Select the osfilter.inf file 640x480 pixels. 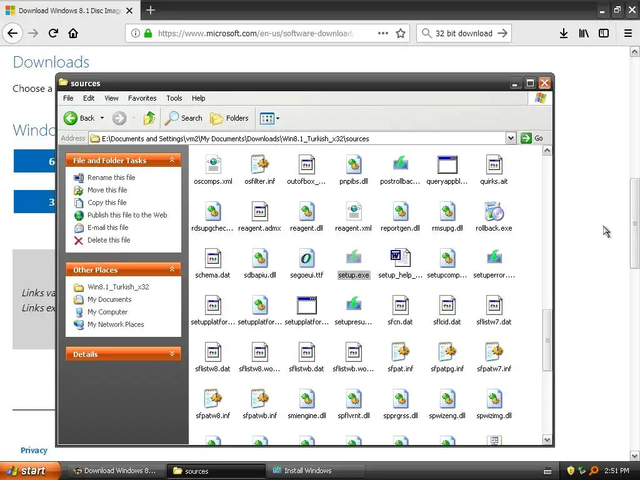[x=260, y=170]
